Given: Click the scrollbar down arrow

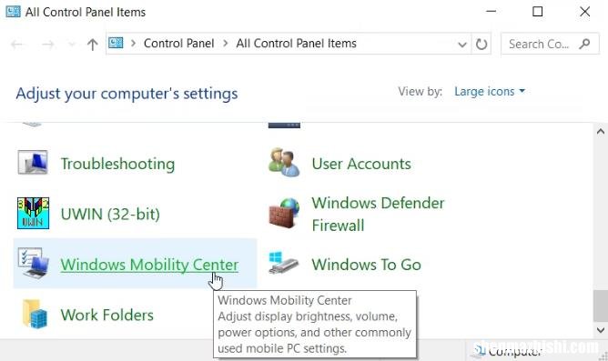Looking at the screenshot, I should point(600,330).
